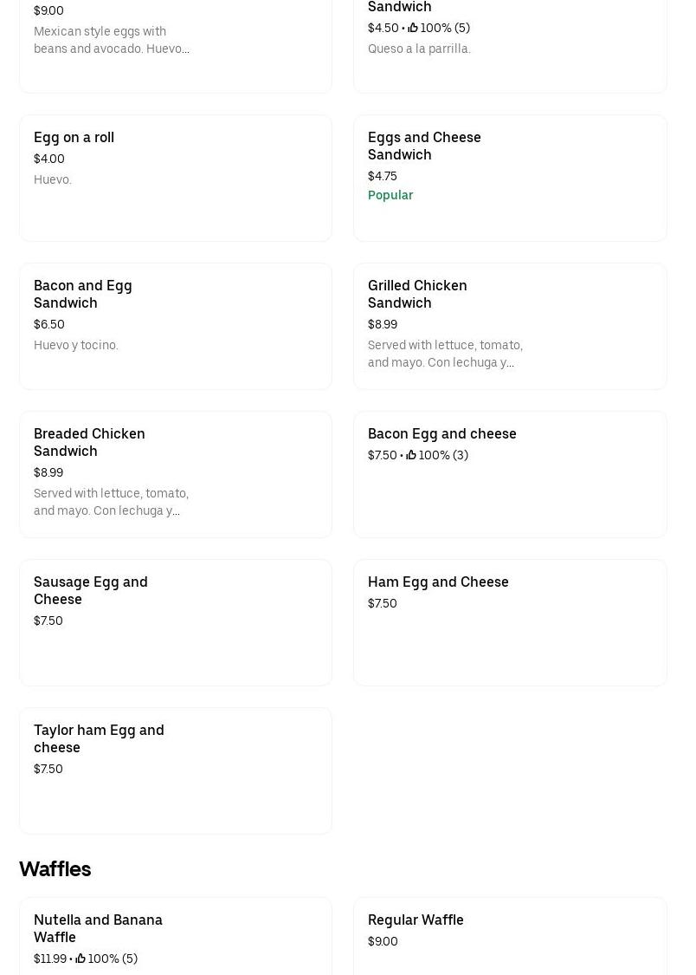Open the Egg on a roll item
Image resolution: width=696 pixels, height=975 pixels.
175,178
